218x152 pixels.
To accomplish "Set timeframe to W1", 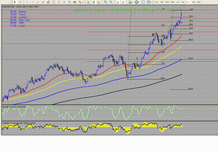I will (x=194, y=2).
